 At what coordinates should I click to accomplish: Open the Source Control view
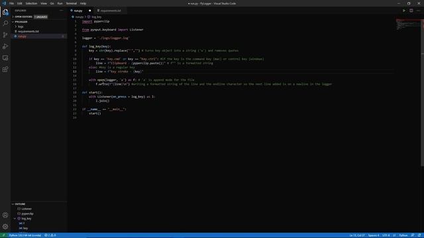click(x=5, y=35)
